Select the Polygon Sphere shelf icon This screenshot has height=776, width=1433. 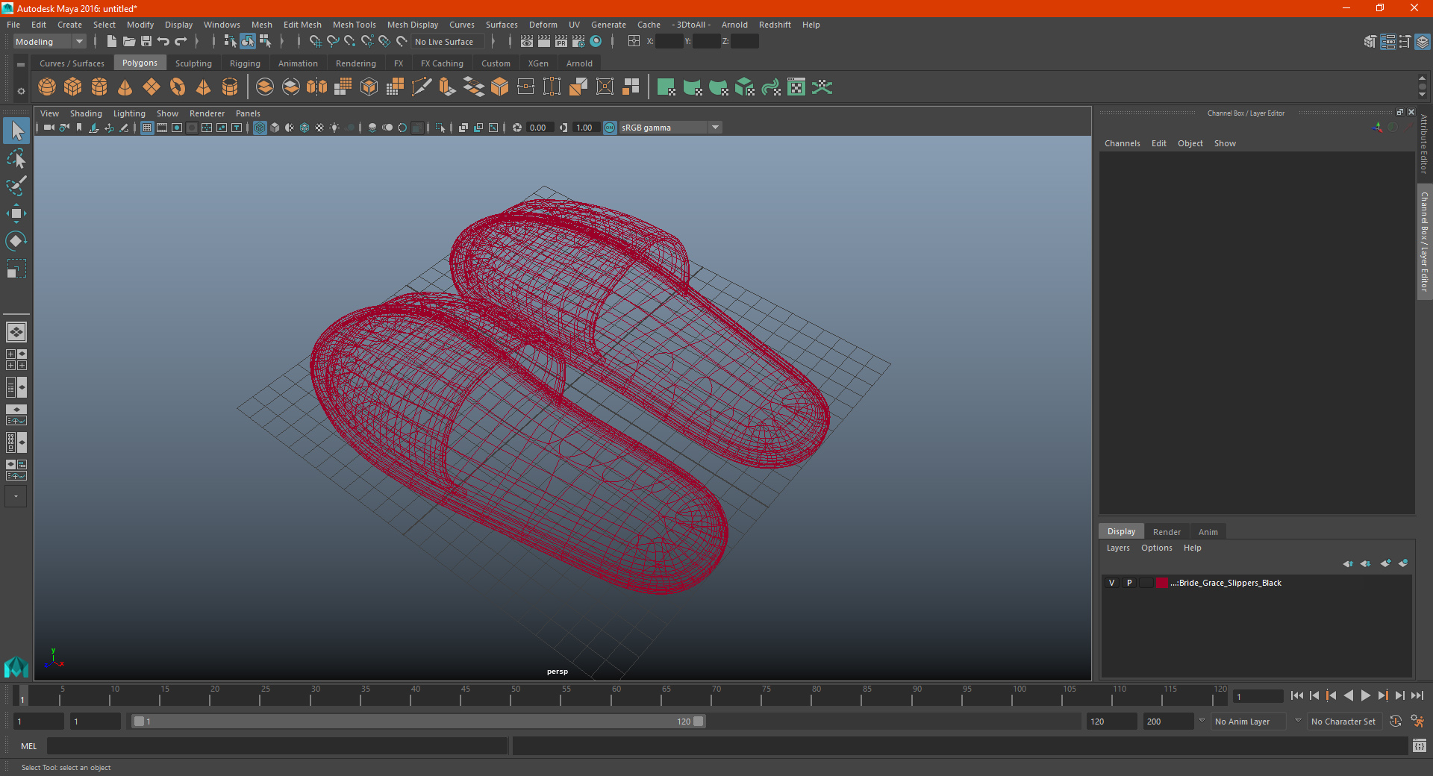(x=47, y=87)
